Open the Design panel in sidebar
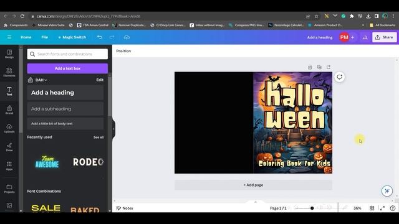The width and height of the screenshot is (399, 224). coord(9,54)
